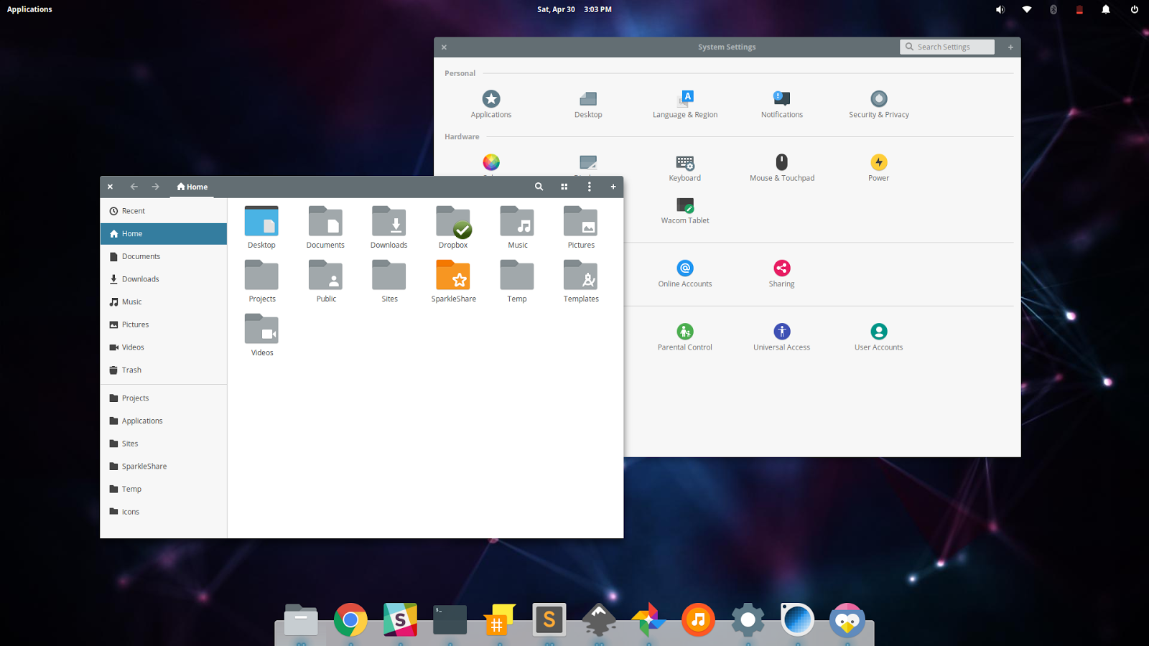Click the clock in the top panel

[x=574, y=9]
